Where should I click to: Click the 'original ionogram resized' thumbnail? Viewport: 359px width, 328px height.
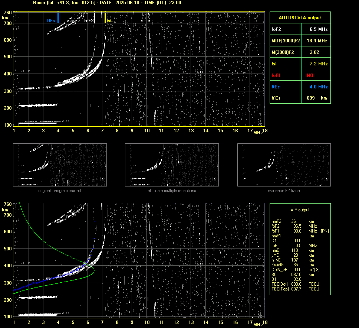pos(60,165)
